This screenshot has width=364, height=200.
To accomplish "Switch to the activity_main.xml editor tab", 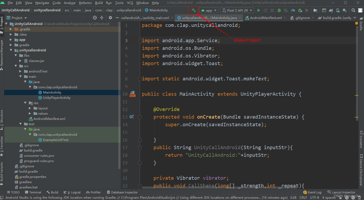I will point(146,18).
